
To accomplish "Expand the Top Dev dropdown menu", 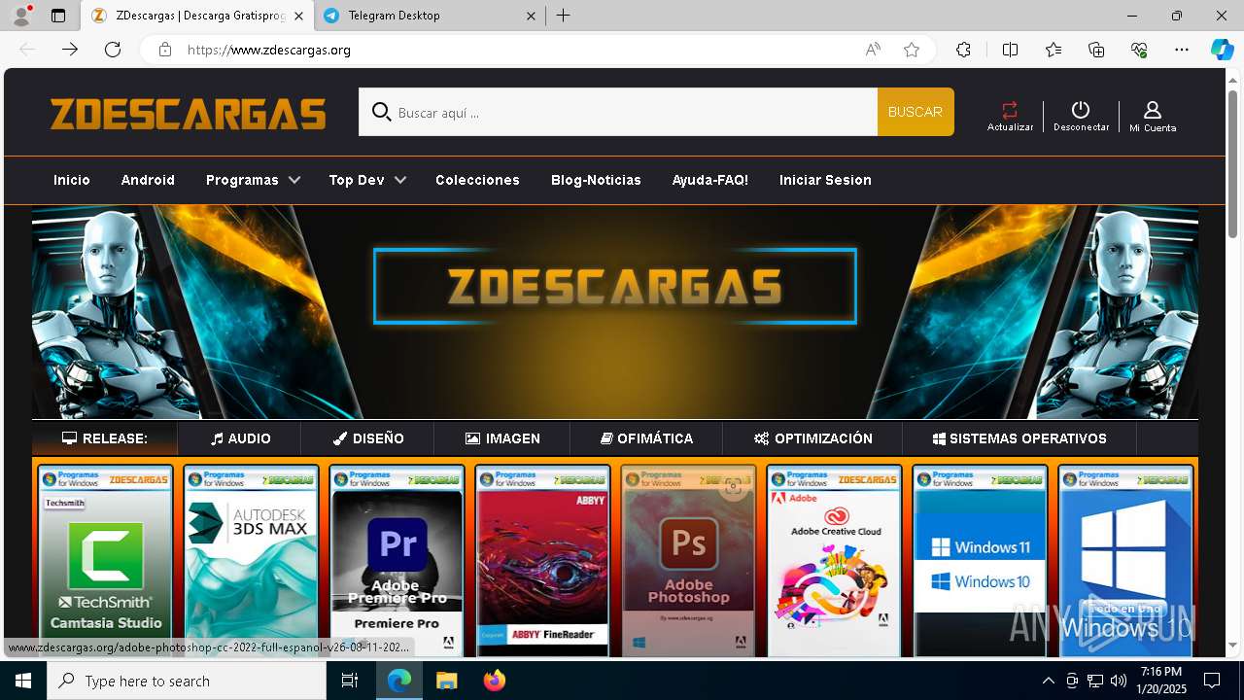I will 367,180.
